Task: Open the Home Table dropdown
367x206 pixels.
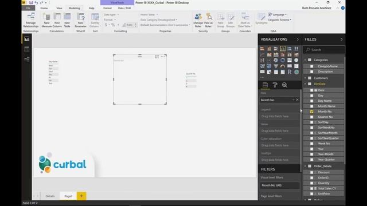Action: [149, 14]
